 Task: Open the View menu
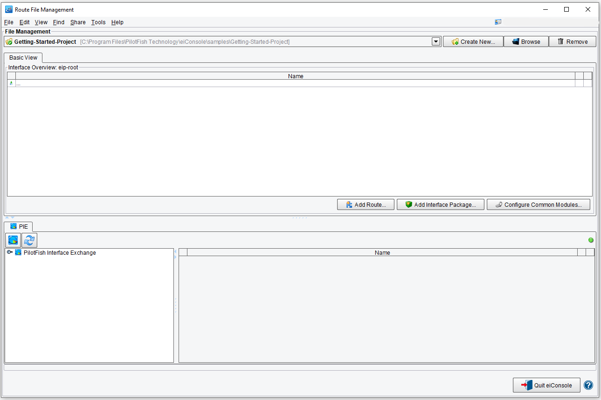tap(41, 22)
